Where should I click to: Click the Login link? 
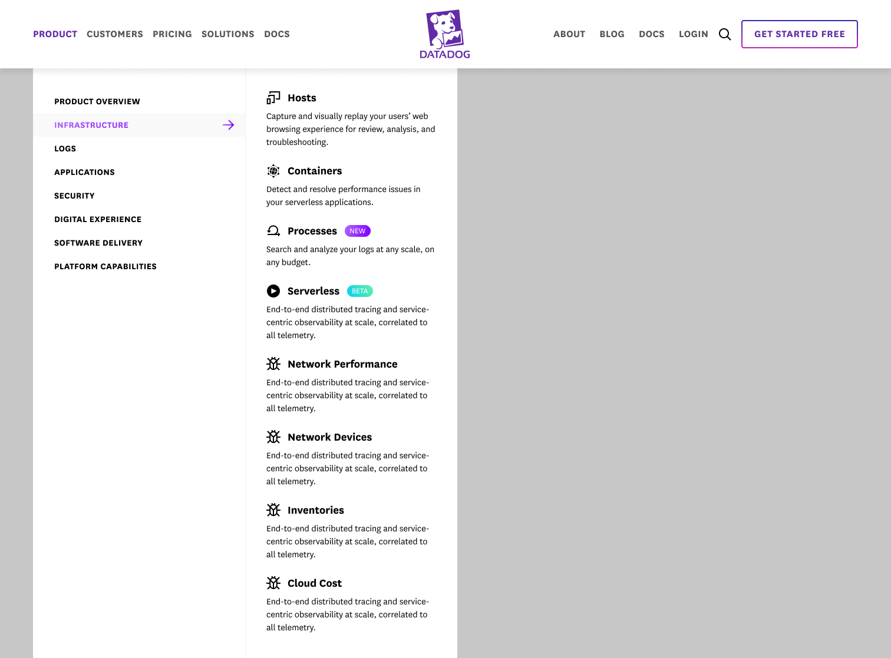point(694,34)
